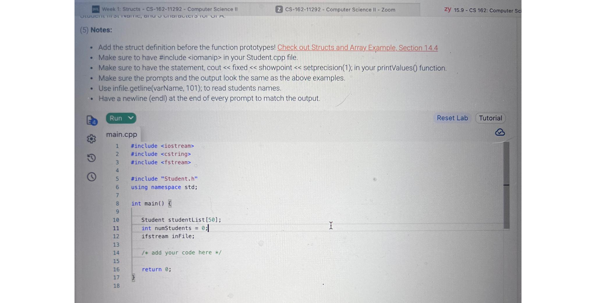Open the revision history icon in sidebar
596x303 pixels.
(91, 158)
